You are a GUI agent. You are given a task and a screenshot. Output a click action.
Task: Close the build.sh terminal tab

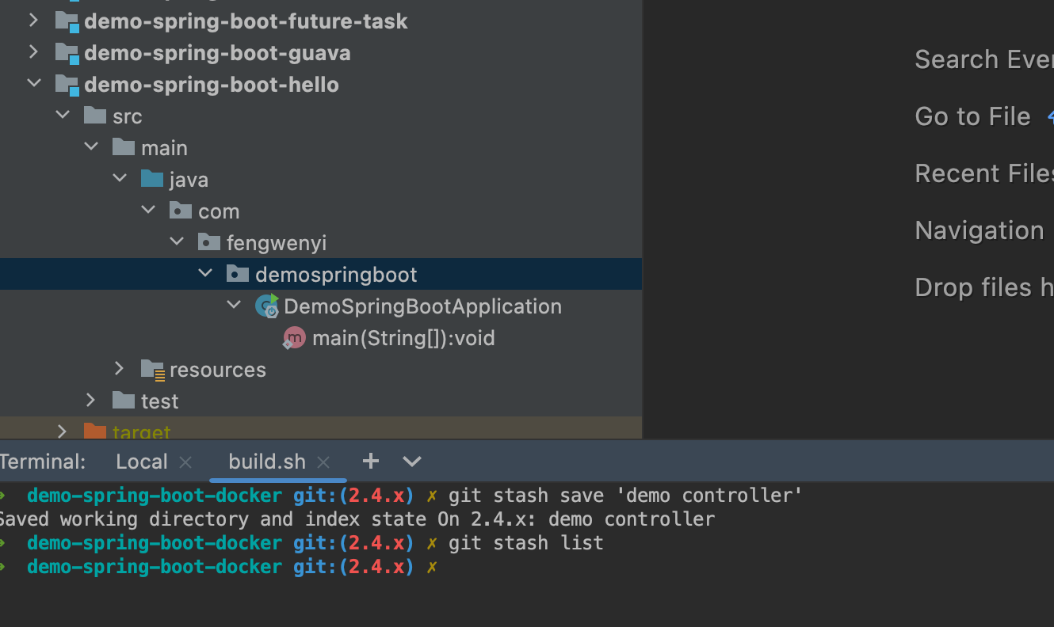click(x=323, y=462)
